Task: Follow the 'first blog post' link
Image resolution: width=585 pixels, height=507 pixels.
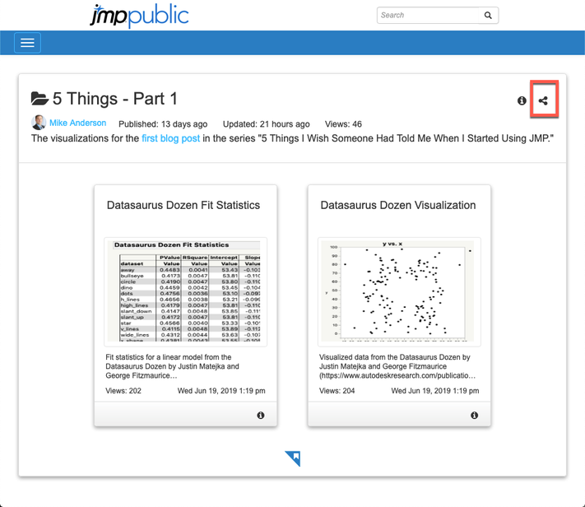Action: point(171,138)
